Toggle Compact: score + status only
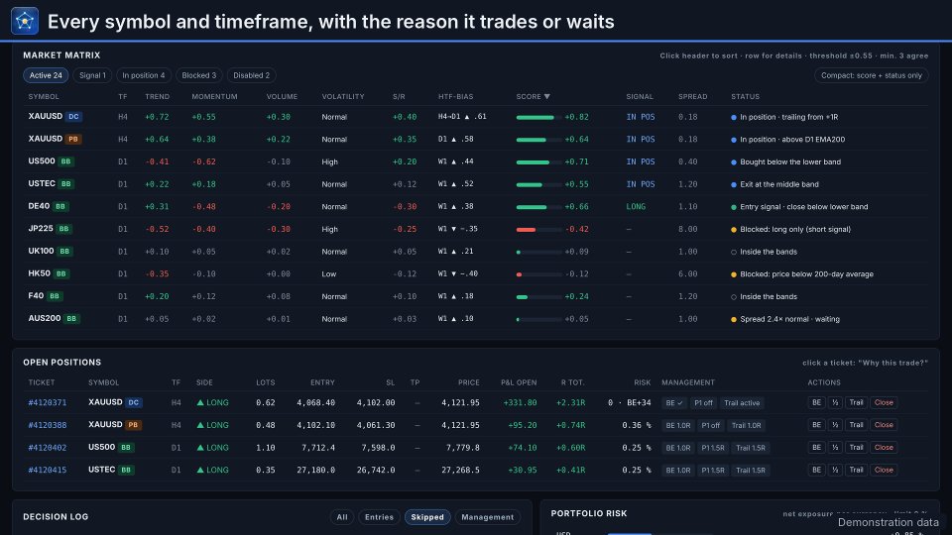 [872, 75]
